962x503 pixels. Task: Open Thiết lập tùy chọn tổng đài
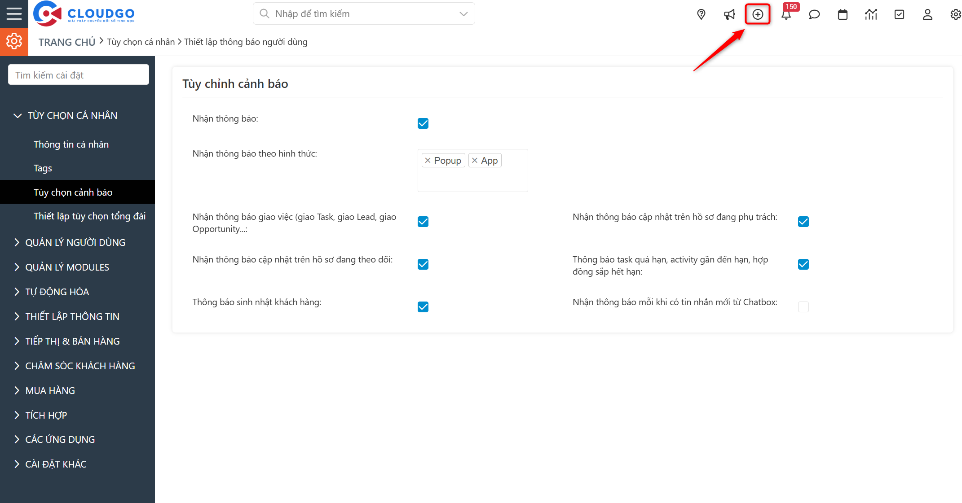pos(89,216)
